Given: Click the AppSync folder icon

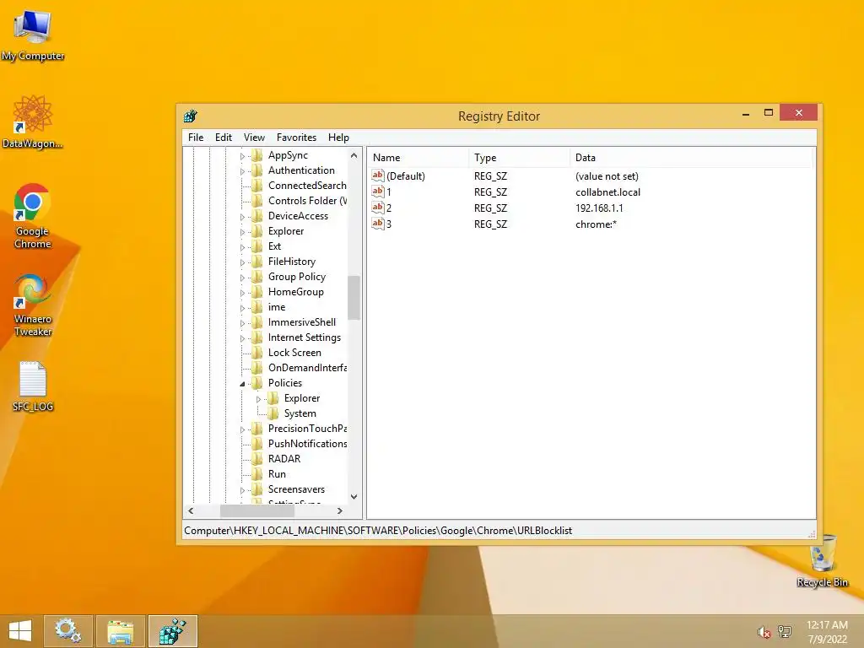Looking at the screenshot, I should click(x=257, y=155).
